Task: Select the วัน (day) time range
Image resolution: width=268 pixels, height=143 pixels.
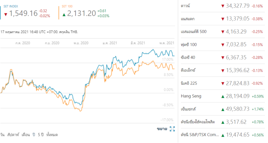Action: tap(3, 135)
